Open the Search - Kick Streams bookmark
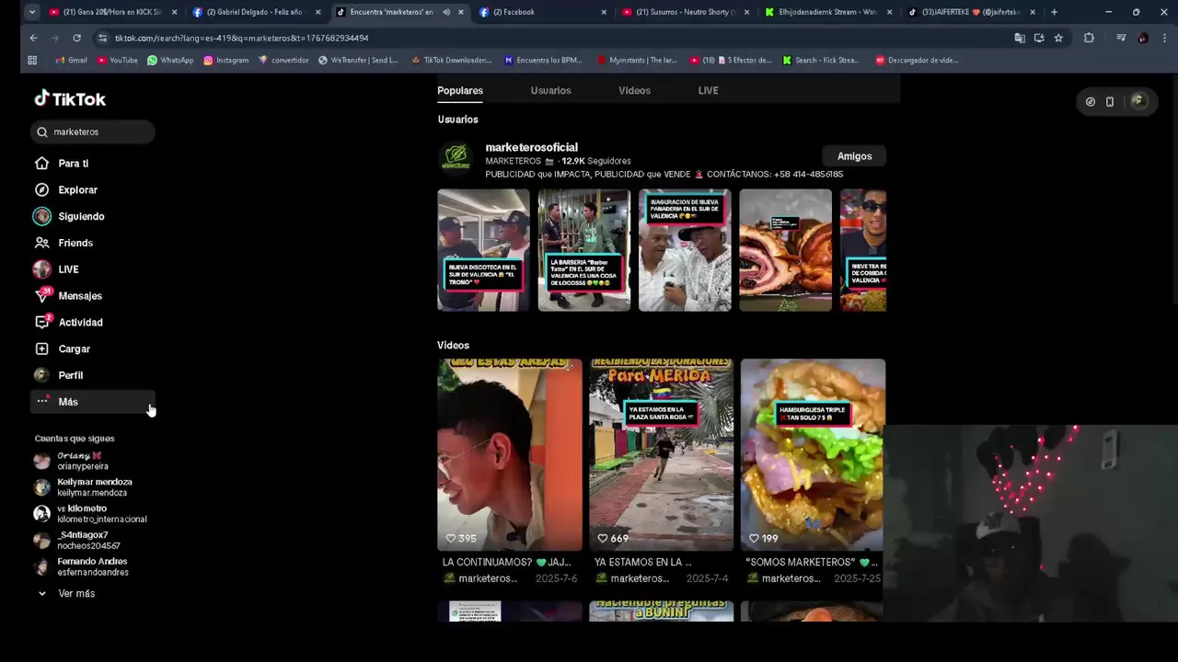This screenshot has height=662, width=1178. (821, 61)
